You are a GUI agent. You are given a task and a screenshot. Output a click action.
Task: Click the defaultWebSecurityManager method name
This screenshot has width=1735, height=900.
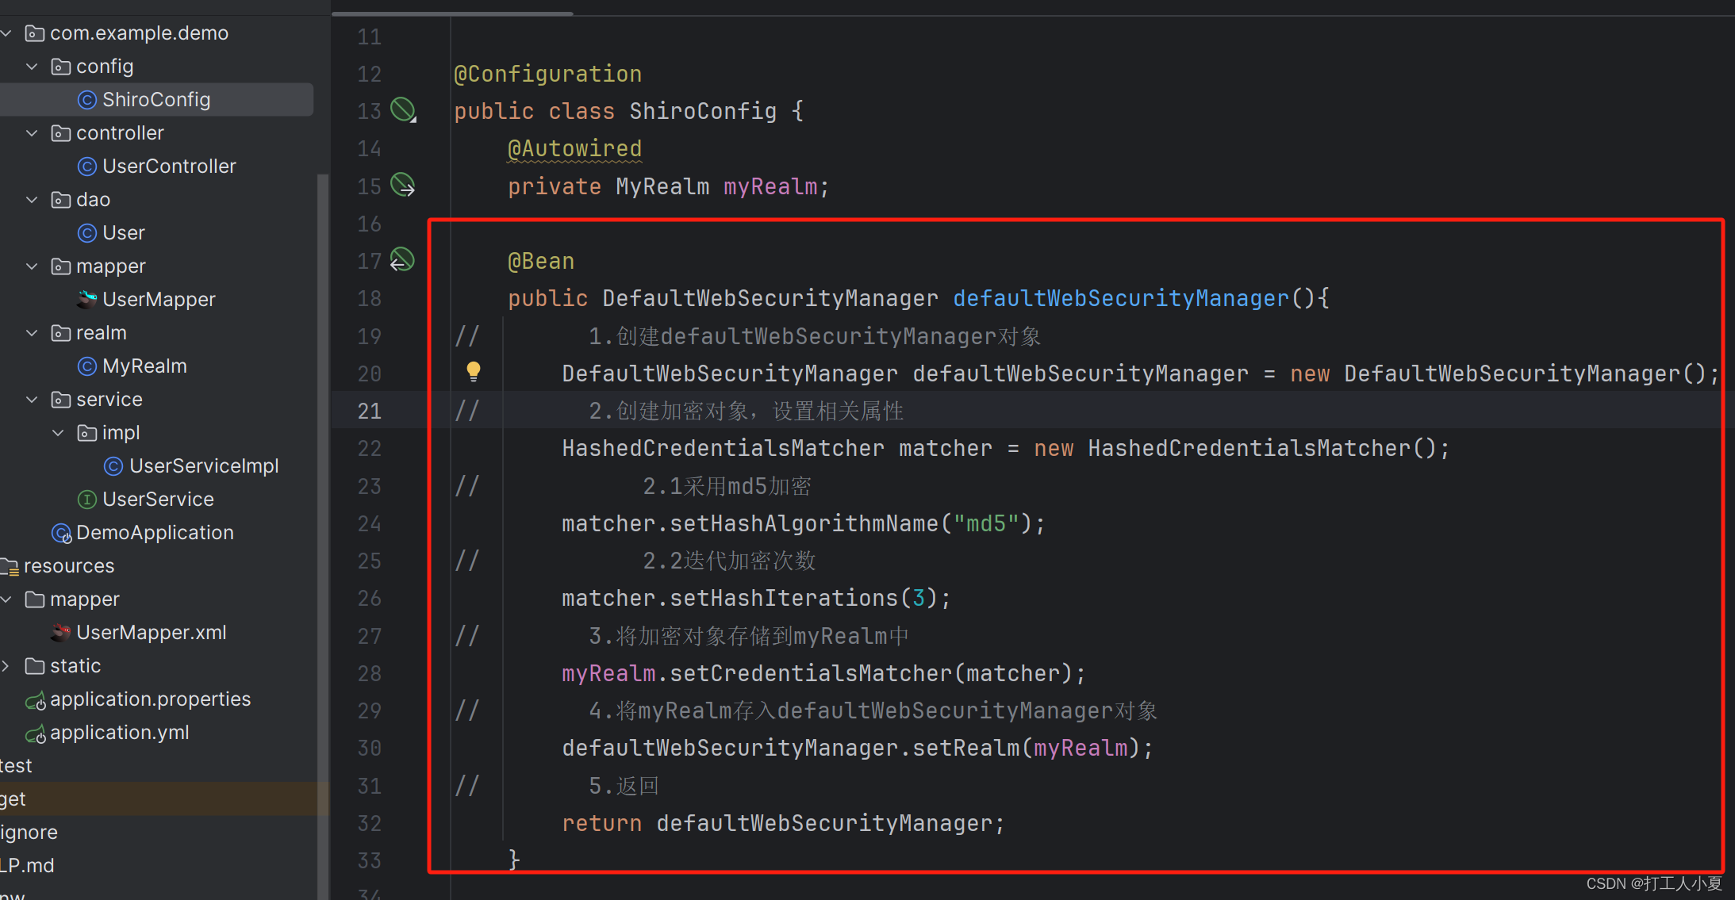[1120, 298]
